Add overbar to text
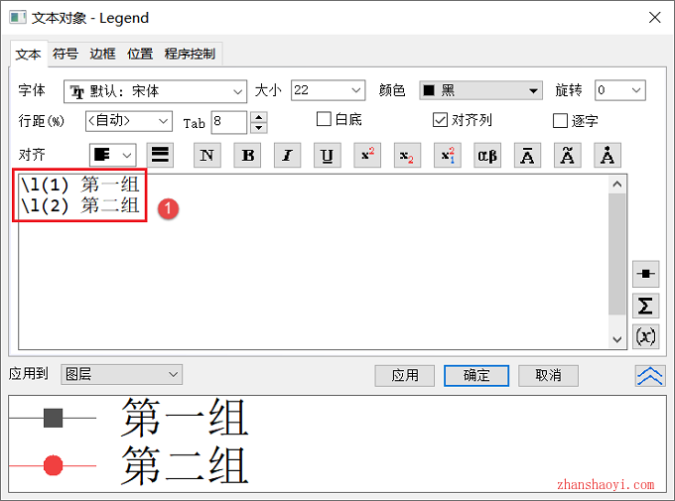This screenshot has height=501, width=675. point(527,155)
